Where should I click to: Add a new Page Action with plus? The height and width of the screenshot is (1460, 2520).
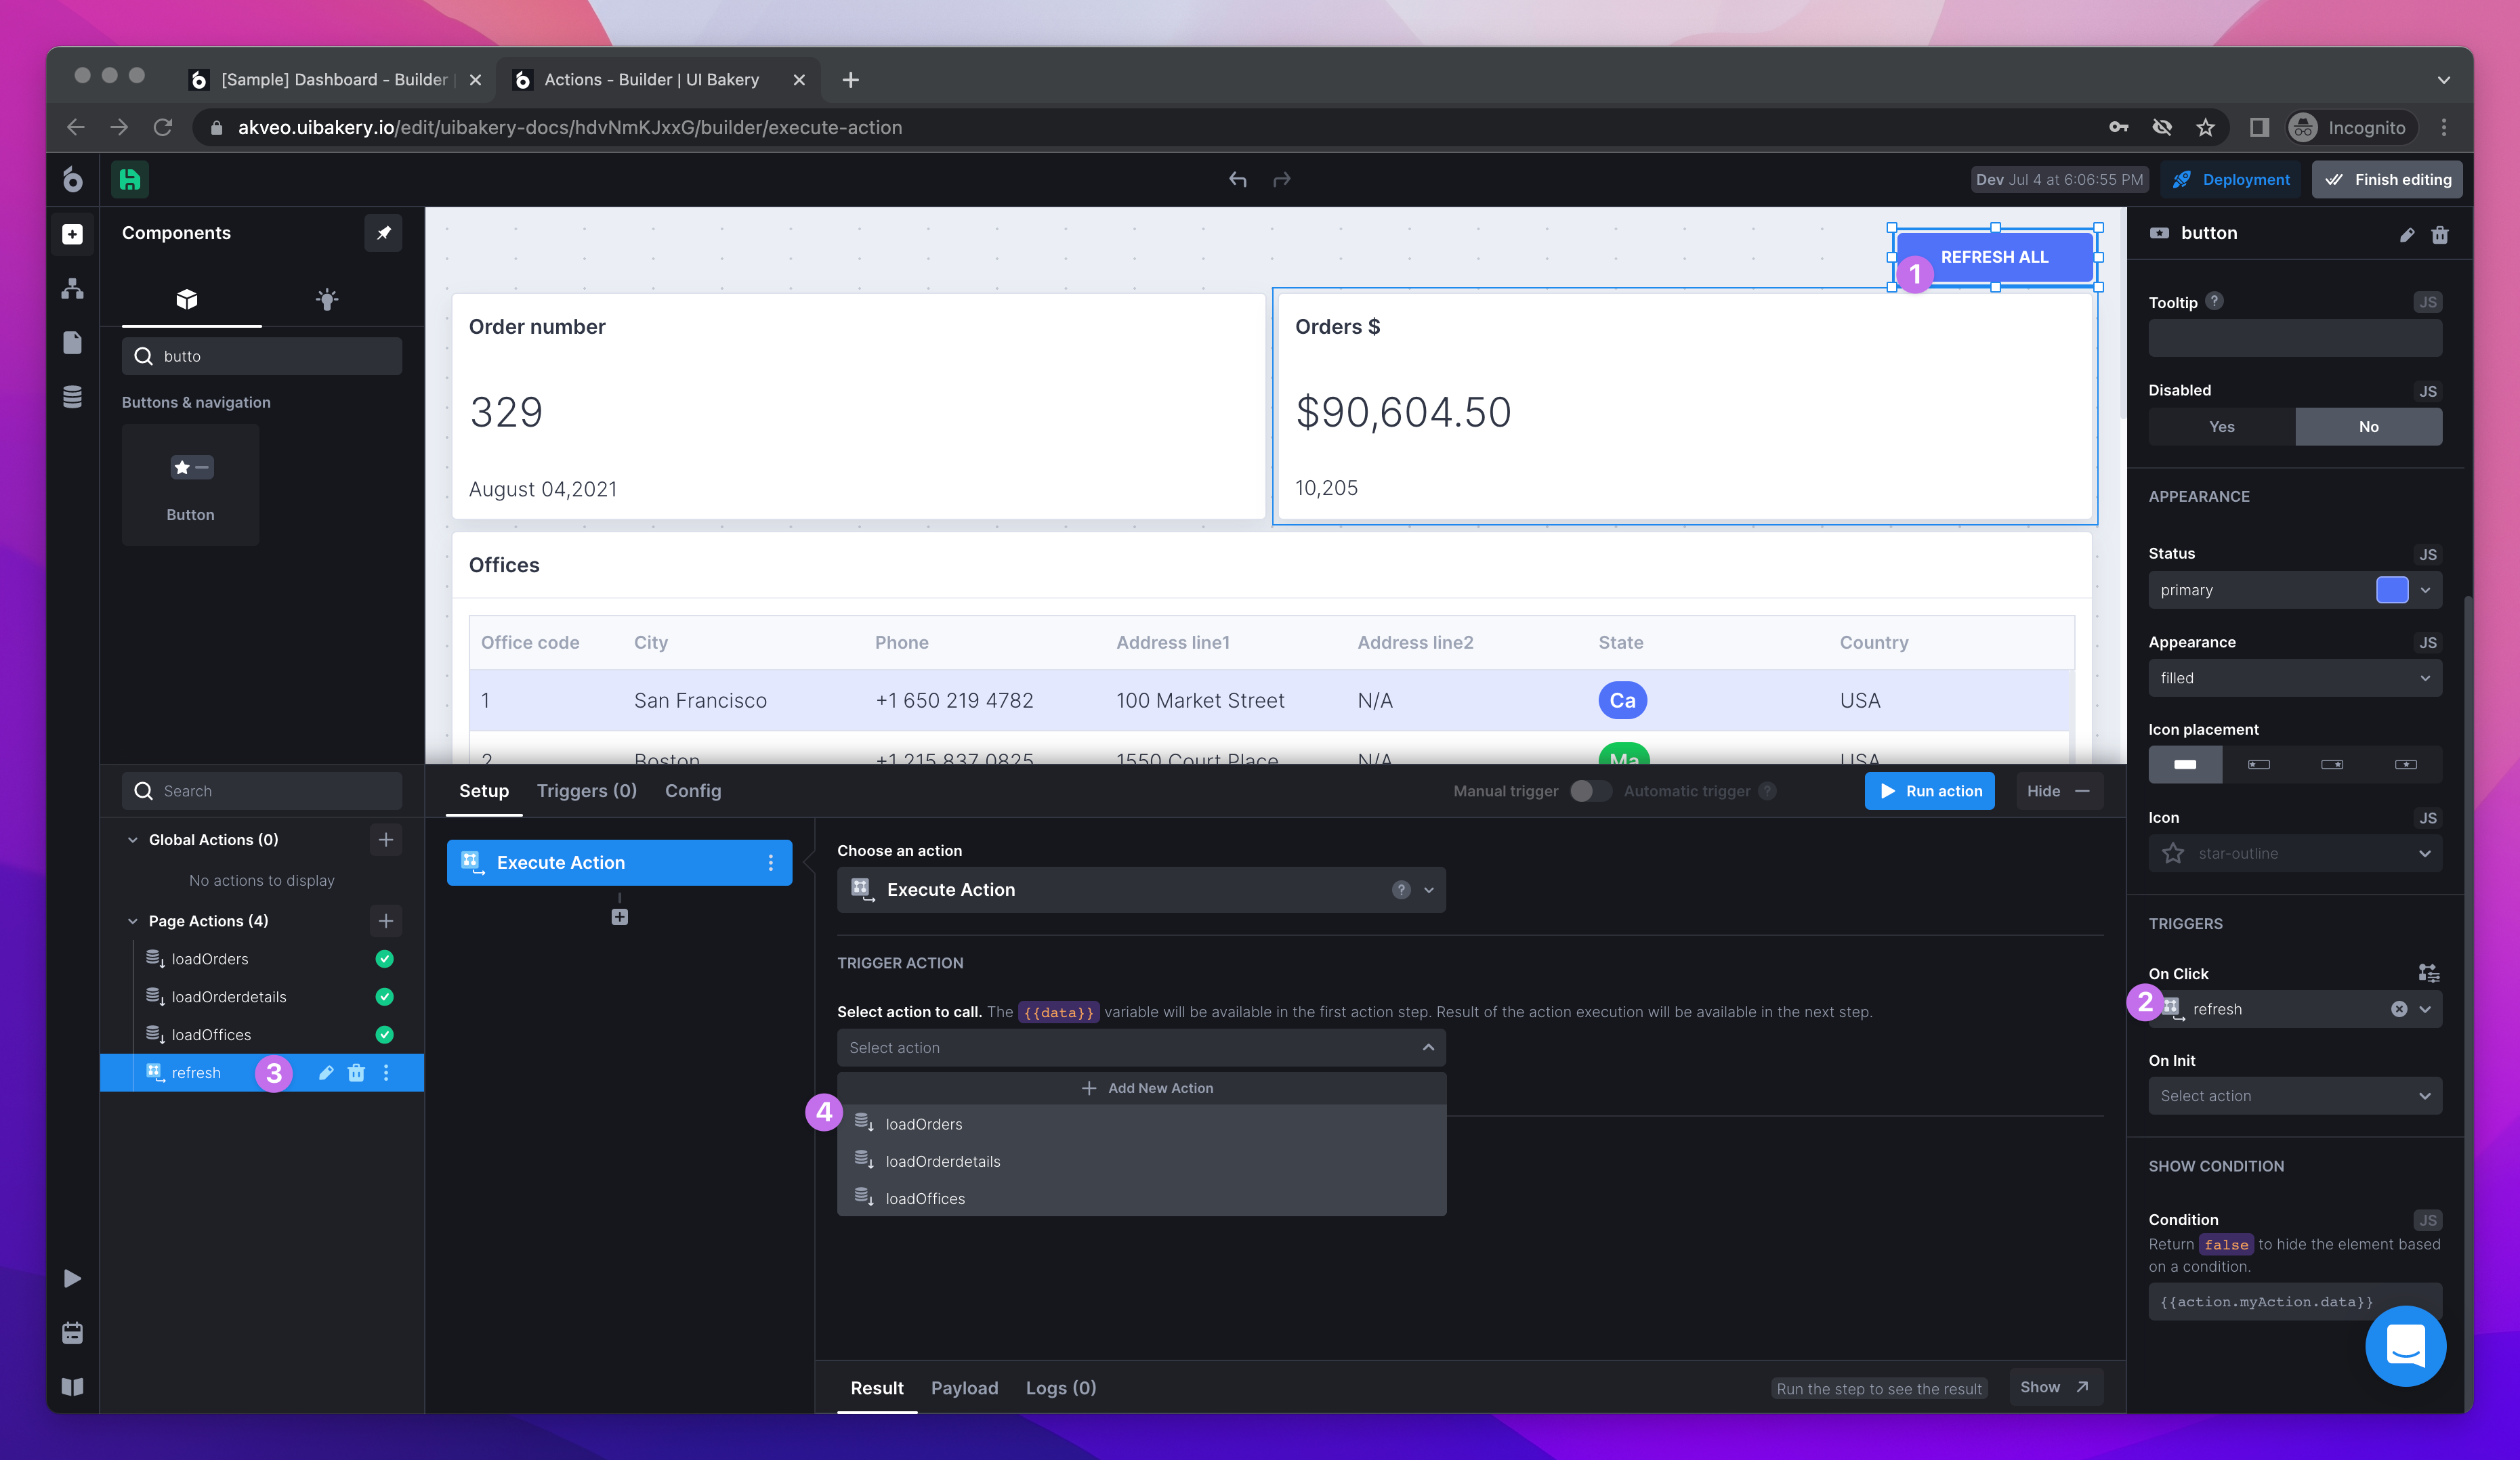(385, 920)
